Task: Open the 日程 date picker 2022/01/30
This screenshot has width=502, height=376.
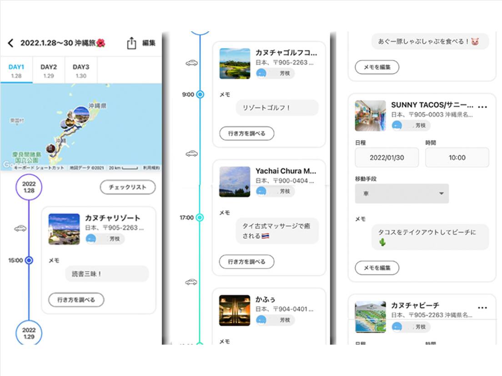Action: 387,158
